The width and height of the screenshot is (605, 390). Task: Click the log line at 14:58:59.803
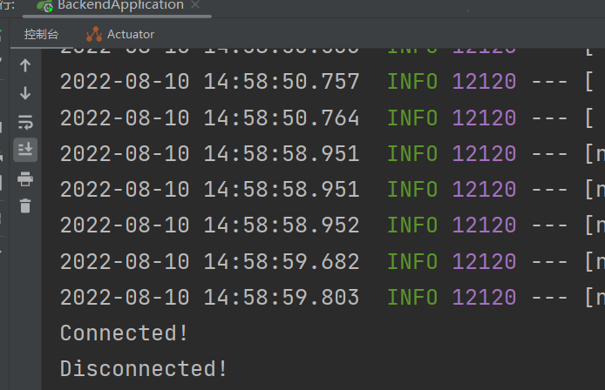pyautogui.click(x=332, y=297)
